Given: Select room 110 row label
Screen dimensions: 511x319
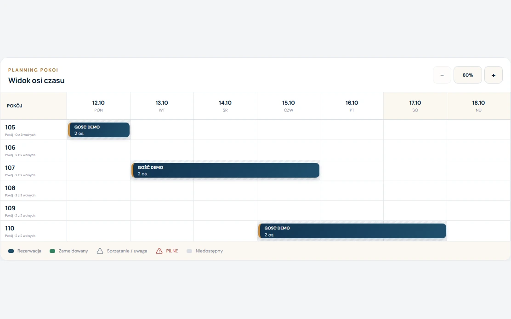Looking at the screenshot, I should tap(34, 231).
